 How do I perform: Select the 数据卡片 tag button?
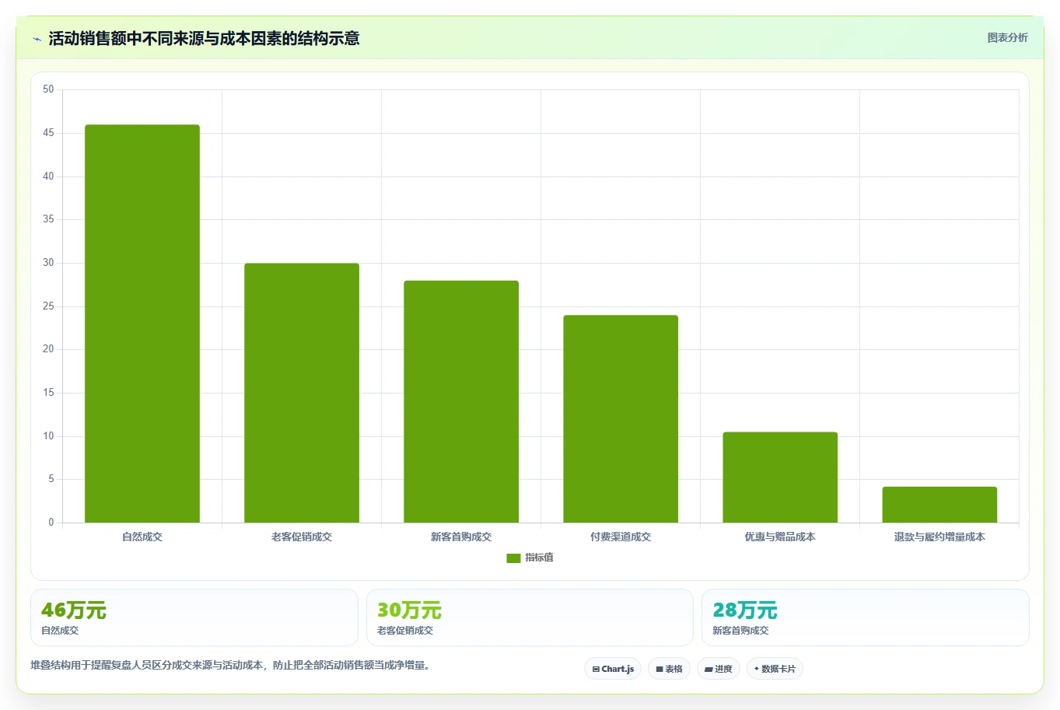click(775, 669)
